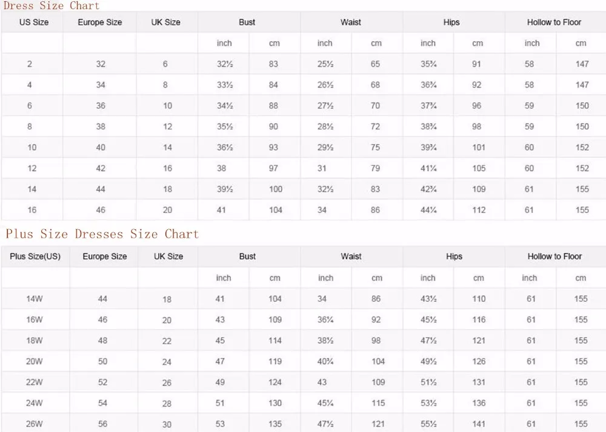
Task: Select the "Plus Size(US)" column header
Action: (35, 257)
